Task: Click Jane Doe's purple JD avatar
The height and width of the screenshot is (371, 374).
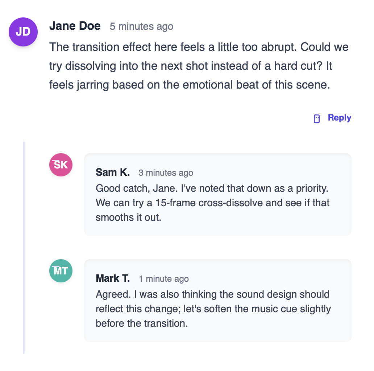Action: (x=23, y=32)
